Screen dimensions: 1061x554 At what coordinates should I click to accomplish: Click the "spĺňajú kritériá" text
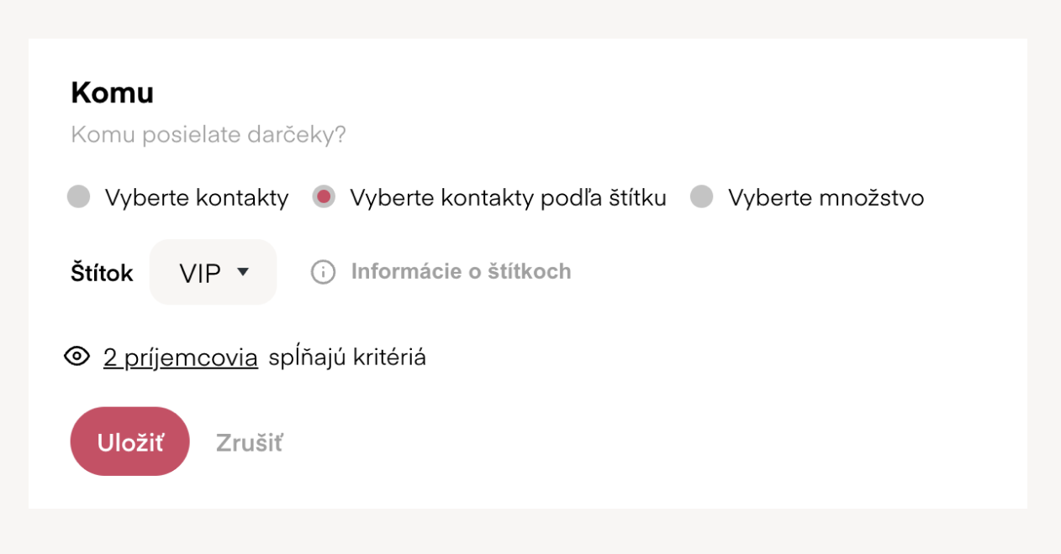[347, 358]
